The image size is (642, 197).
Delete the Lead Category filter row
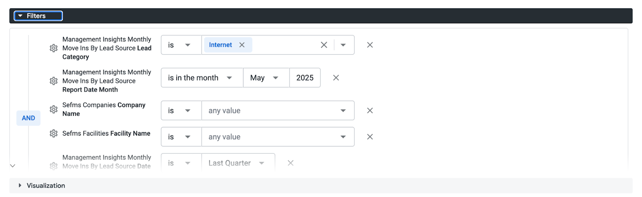click(370, 45)
